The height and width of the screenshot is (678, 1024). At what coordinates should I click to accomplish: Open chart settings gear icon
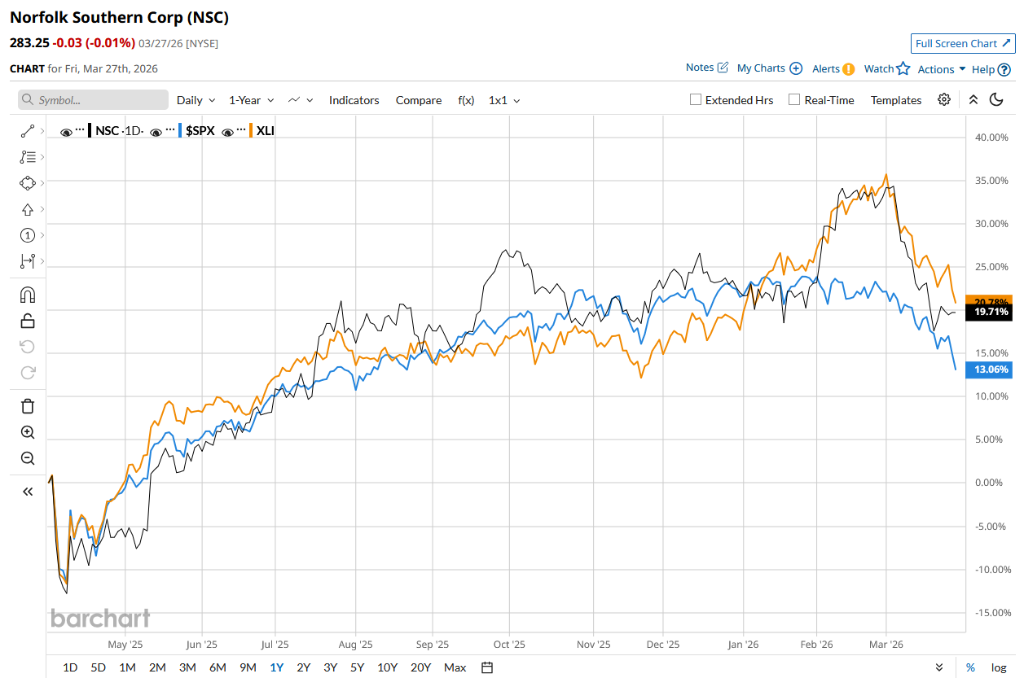click(x=944, y=99)
